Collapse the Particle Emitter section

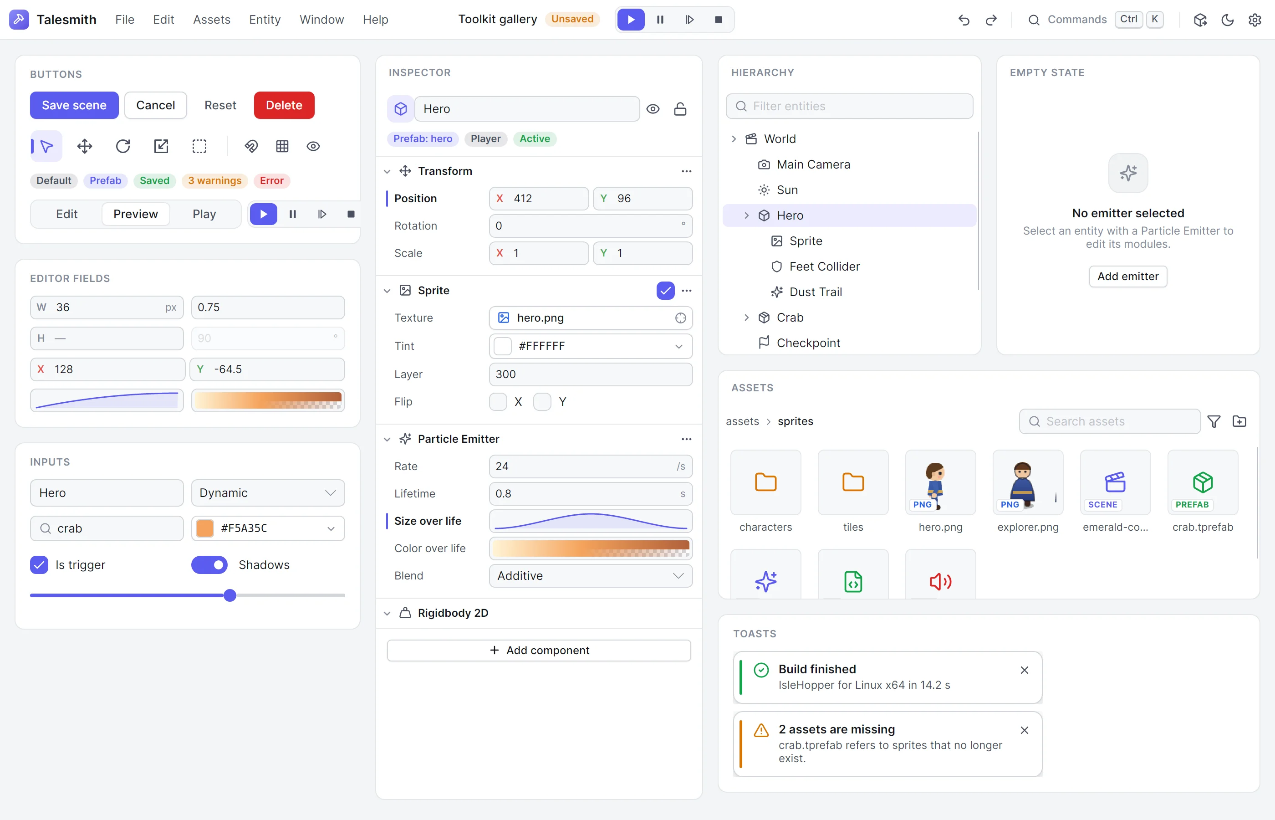tap(387, 439)
